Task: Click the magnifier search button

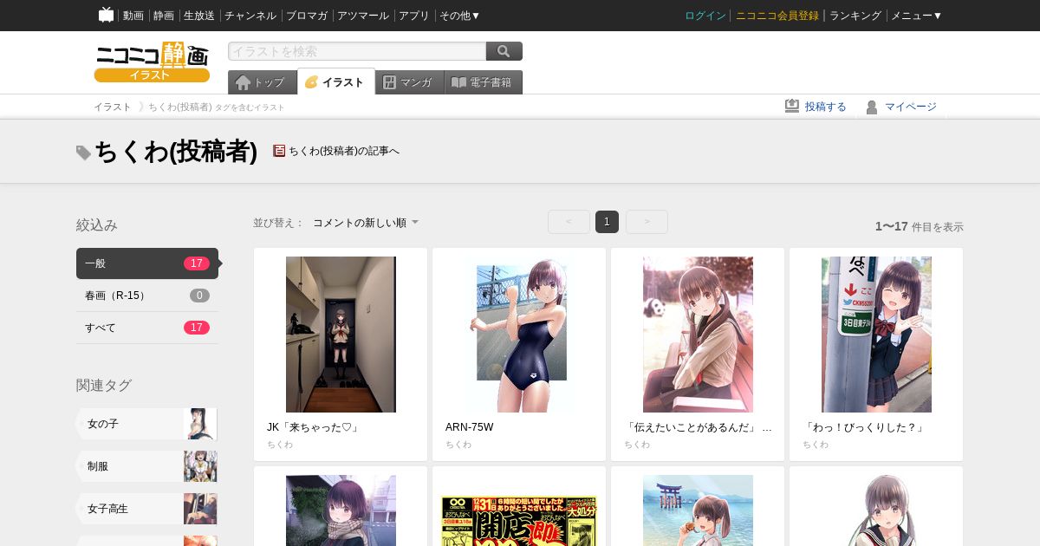Action: (x=504, y=51)
